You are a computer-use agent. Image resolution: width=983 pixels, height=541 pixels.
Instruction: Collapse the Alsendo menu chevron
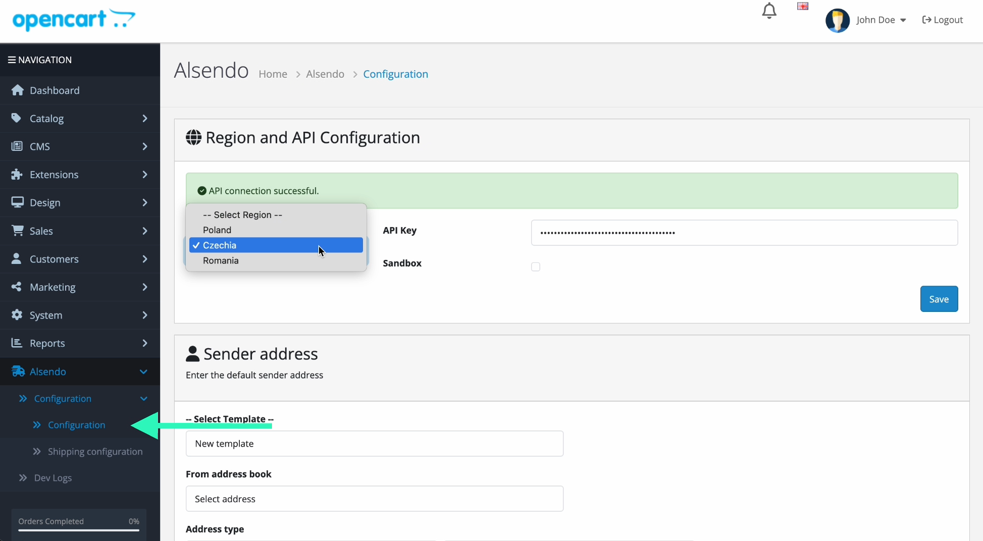coord(143,371)
